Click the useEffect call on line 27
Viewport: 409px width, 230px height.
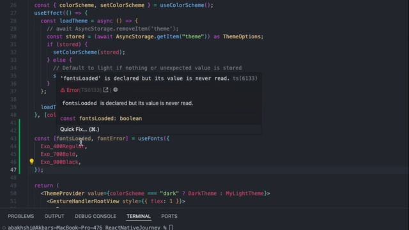(x=49, y=13)
